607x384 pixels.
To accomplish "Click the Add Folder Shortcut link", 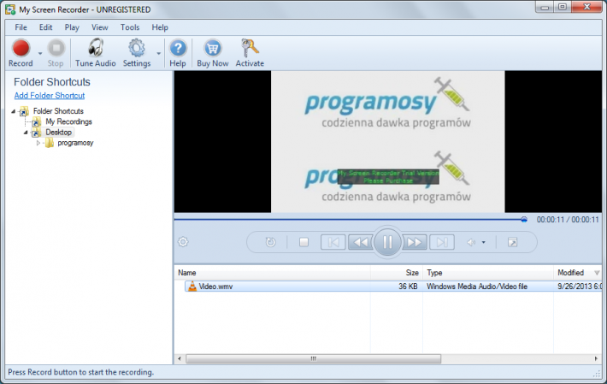I will click(50, 95).
